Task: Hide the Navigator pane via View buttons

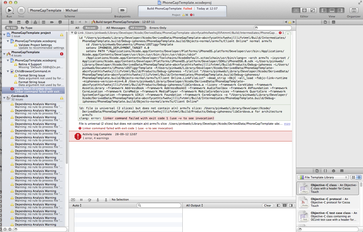Action: click(x=324, y=10)
